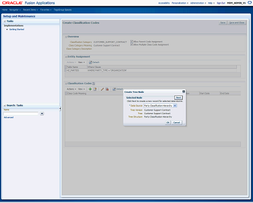Open the Administration menu
This screenshot has width=253, height=203.
coord(198,3)
